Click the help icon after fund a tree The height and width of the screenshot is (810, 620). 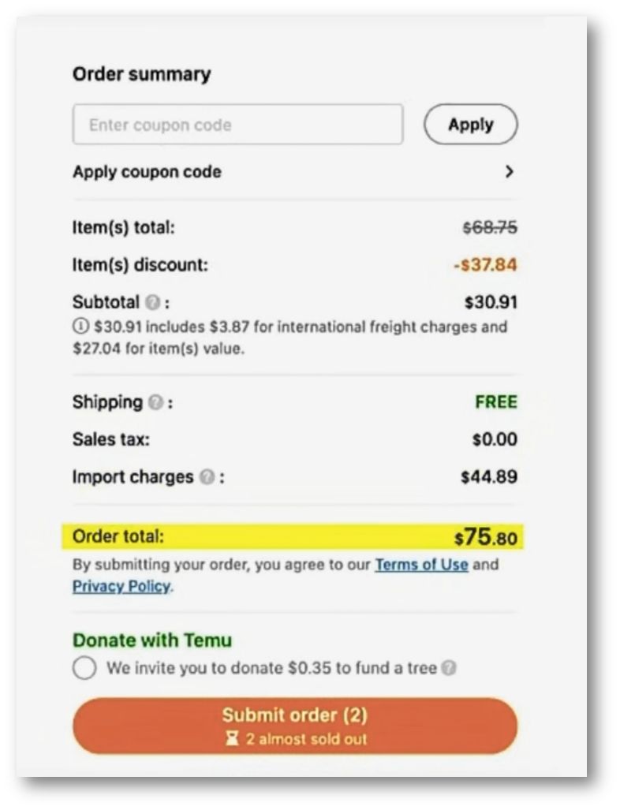click(x=449, y=669)
